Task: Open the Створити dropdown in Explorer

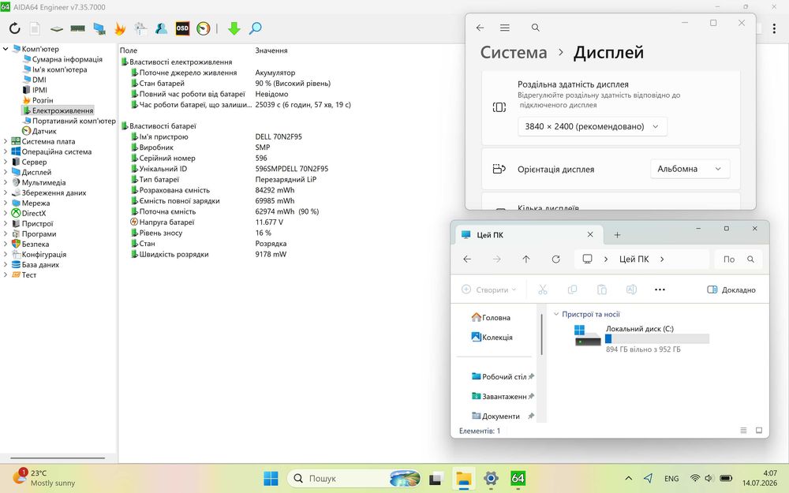Action: [x=488, y=289]
